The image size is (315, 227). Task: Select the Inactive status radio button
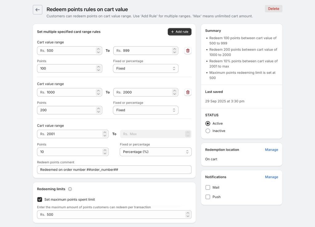coord(208,131)
